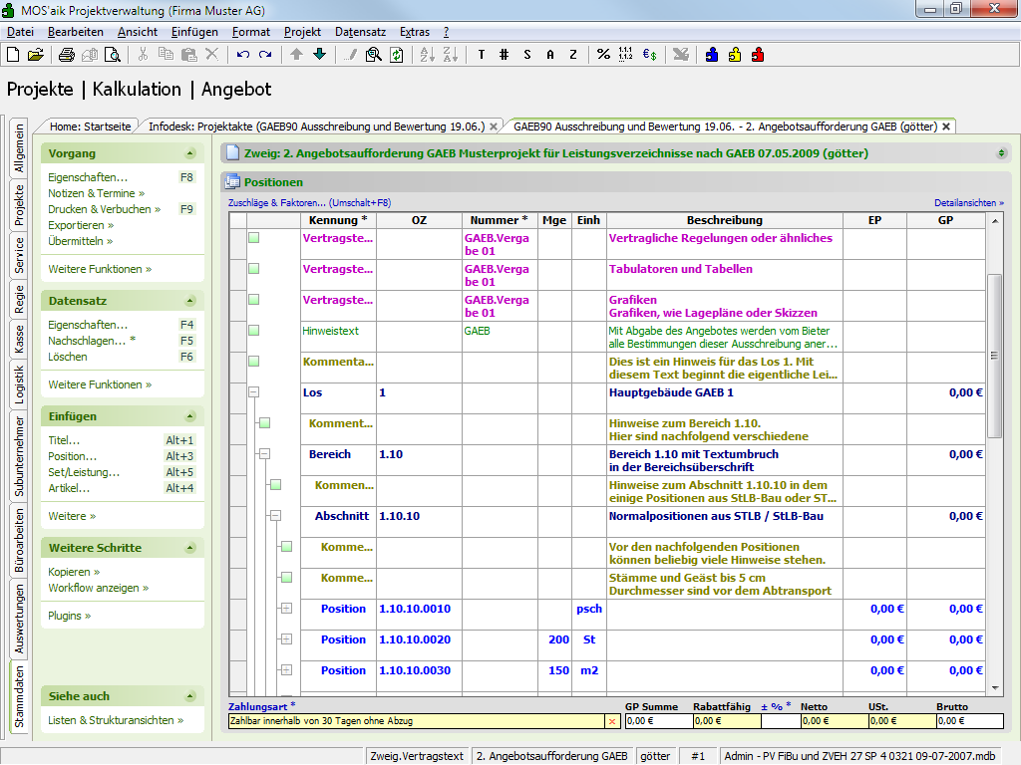
Task: Switch to Home: Startseite tab
Action: (x=90, y=127)
